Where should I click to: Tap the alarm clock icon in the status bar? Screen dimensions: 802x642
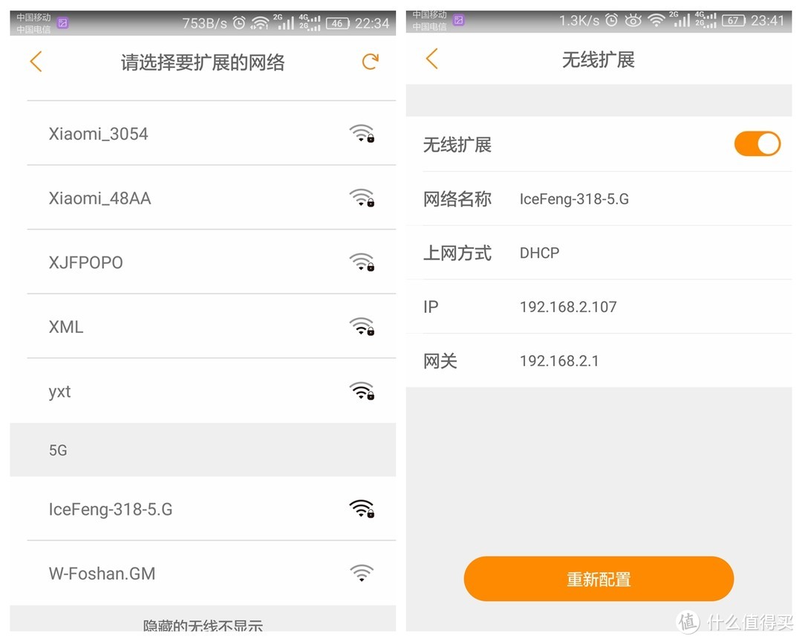(x=239, y=22)
